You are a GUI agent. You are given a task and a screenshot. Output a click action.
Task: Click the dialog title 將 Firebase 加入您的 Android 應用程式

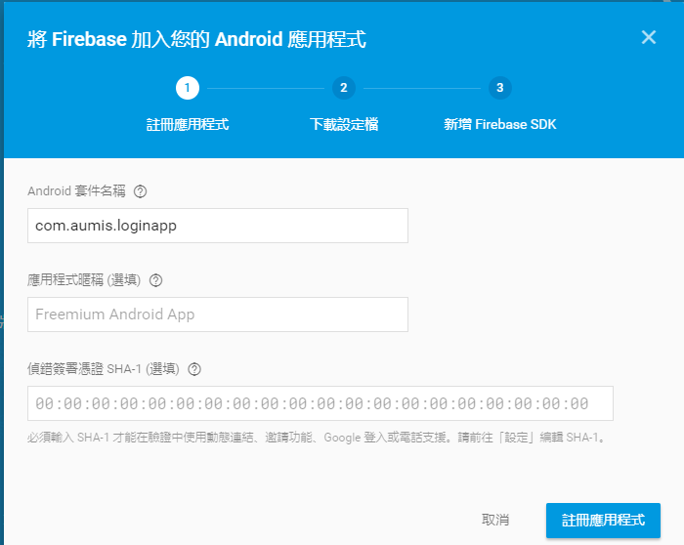tap(196, 39)
